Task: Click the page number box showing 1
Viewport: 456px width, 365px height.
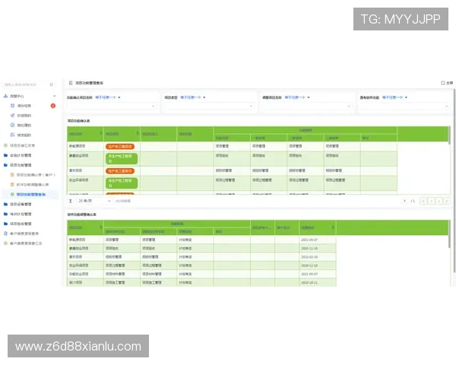Action: [x=404, y=201]
